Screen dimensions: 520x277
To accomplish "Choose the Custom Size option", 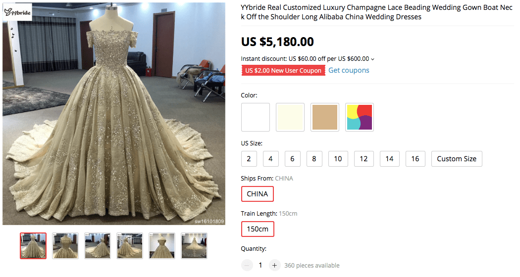I will 457,159.
